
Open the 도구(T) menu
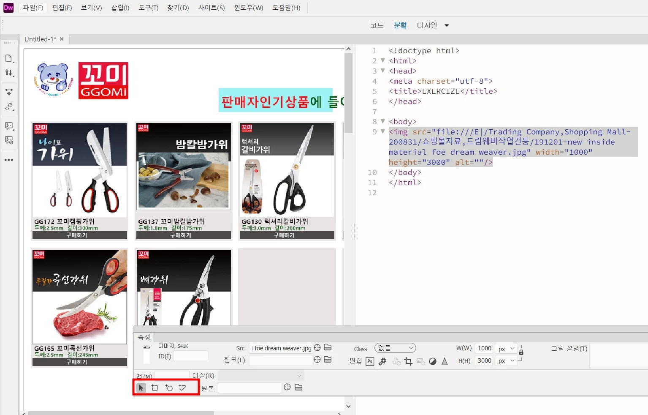tap(149, 8)
